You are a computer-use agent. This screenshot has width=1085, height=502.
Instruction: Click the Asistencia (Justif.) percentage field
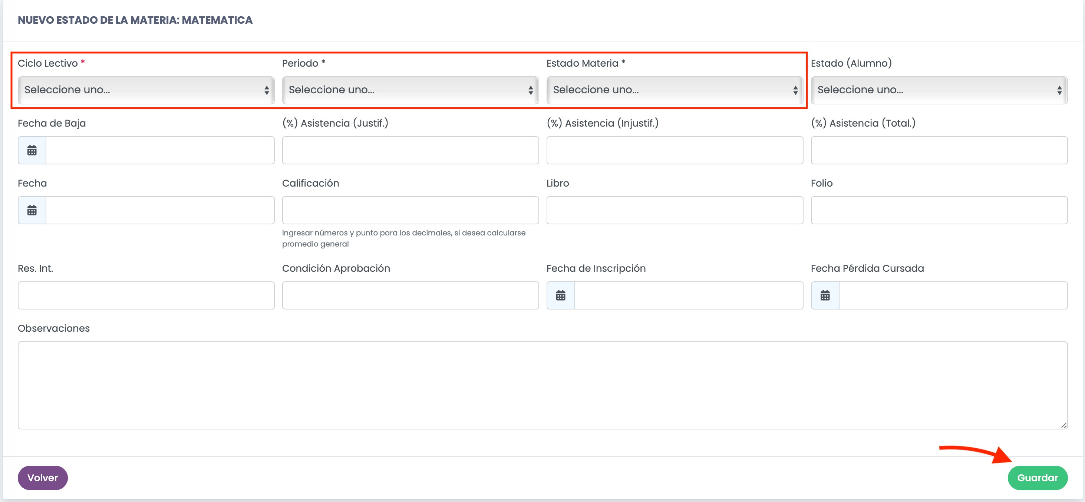[x=410, y=150]
